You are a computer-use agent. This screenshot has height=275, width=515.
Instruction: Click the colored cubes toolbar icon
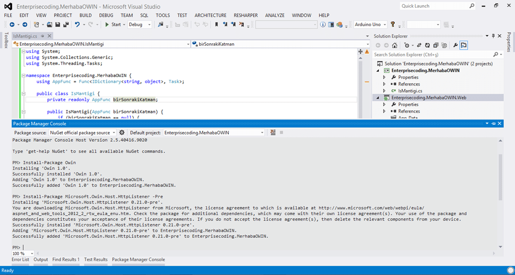coord(339,25)
